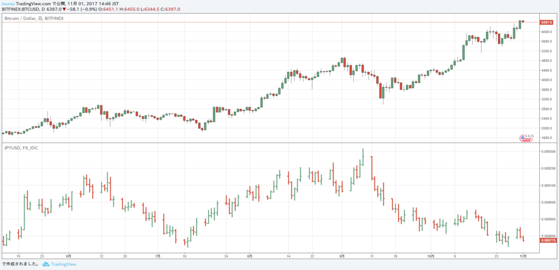Click the '0.009100' JPYUSD axis label
This screenshot has height=270, width=559.
pos(548,185)
